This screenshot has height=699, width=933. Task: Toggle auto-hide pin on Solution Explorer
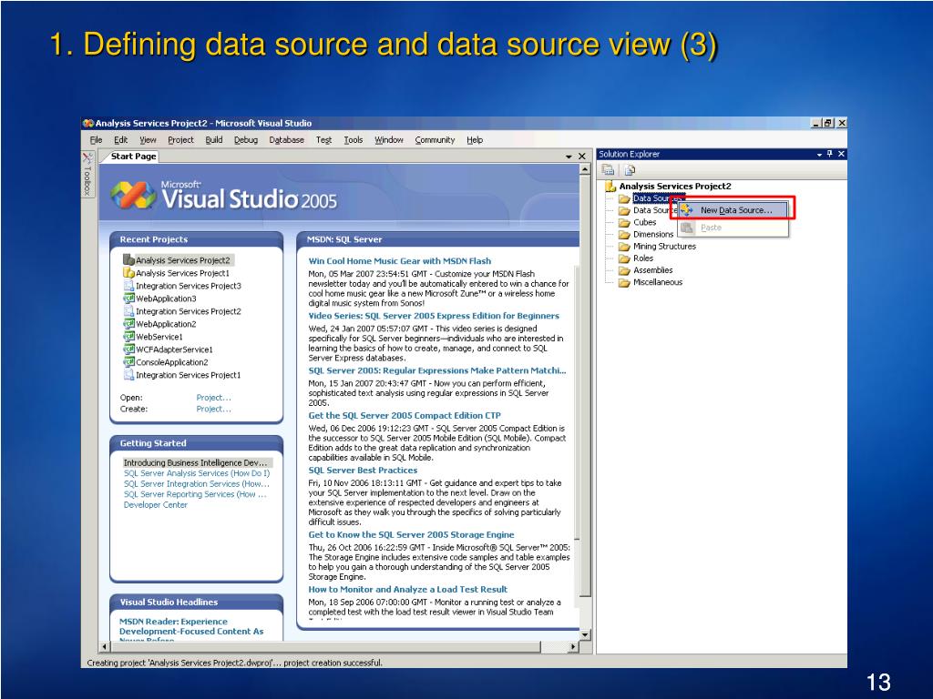[x=829, y=154]
